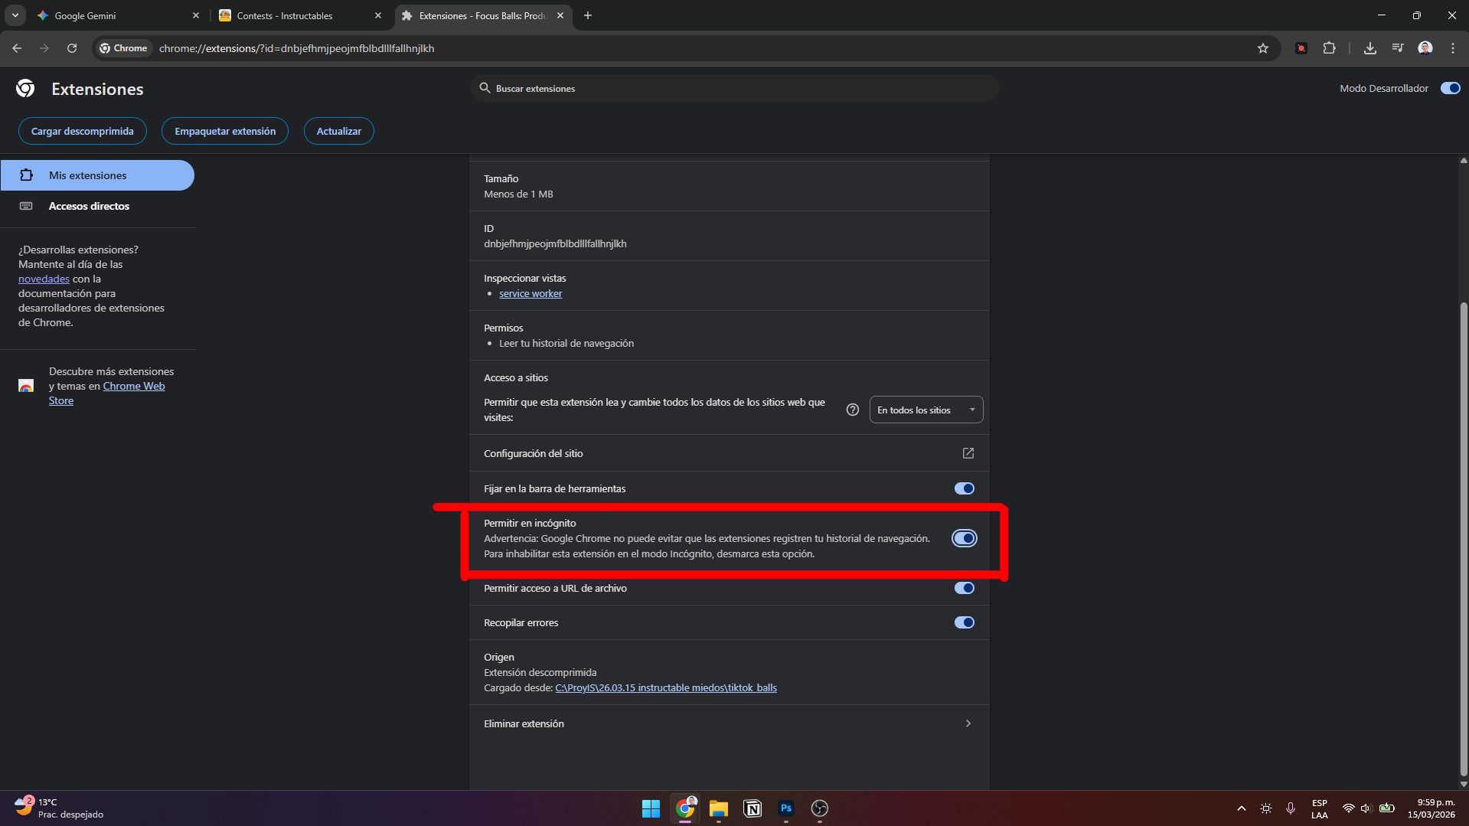Click the volume speaker tray icon

point(1366,808)
